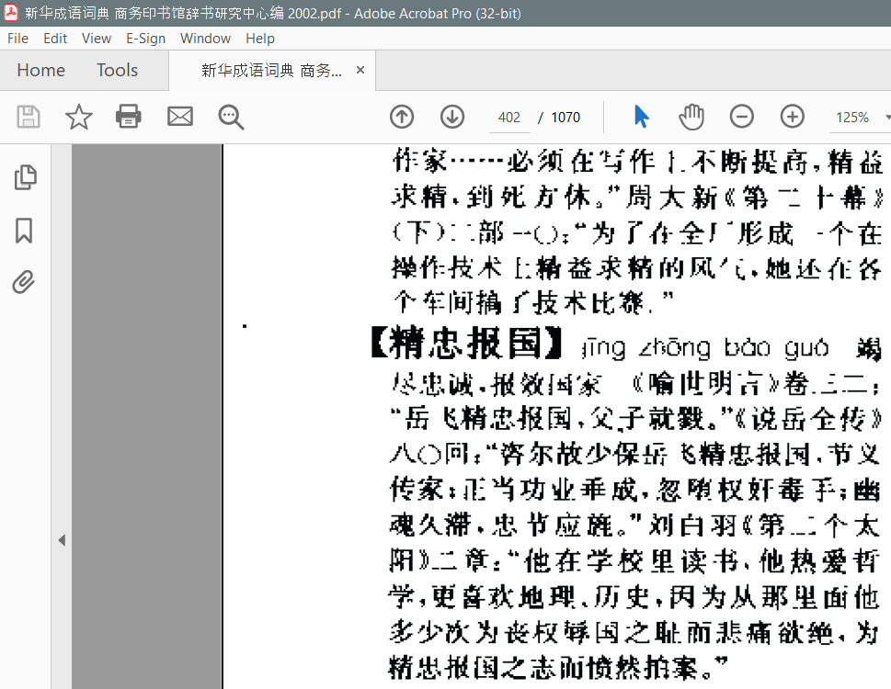Go to next page arrow
The height and width of the screenshot is (689, 891).
tap(451, 117)
